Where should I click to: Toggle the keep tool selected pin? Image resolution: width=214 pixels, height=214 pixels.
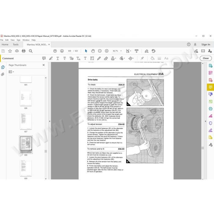click(x=142, y=58)
